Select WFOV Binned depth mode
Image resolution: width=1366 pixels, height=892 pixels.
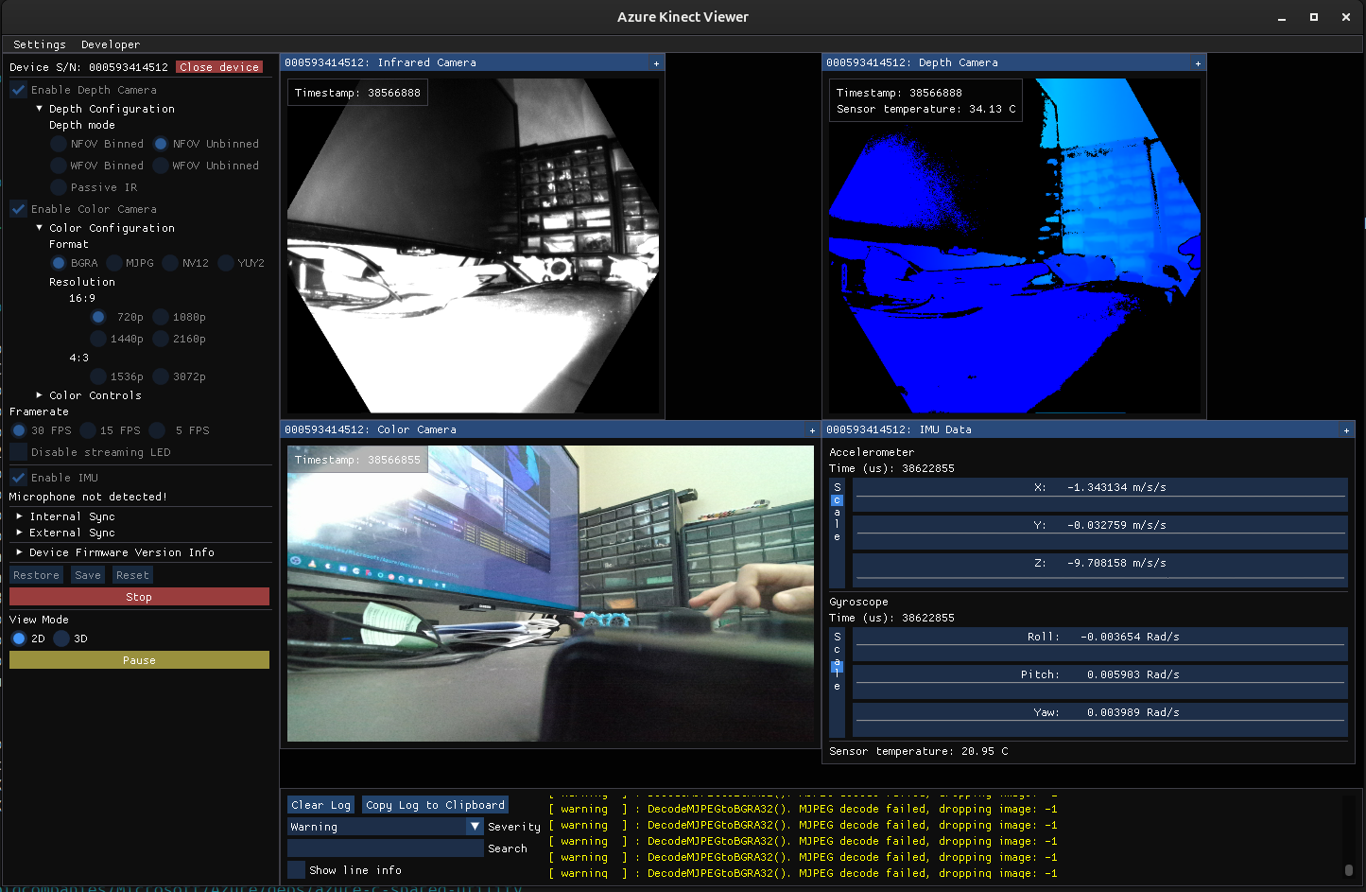click(59, 166)
